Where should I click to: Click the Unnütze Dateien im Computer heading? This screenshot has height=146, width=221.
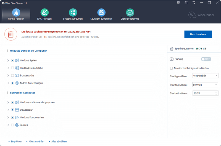pos(28,51)
